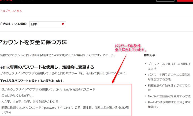
Task: Click the 推奨記事 sidebar heading
Action: coord(150,55)
